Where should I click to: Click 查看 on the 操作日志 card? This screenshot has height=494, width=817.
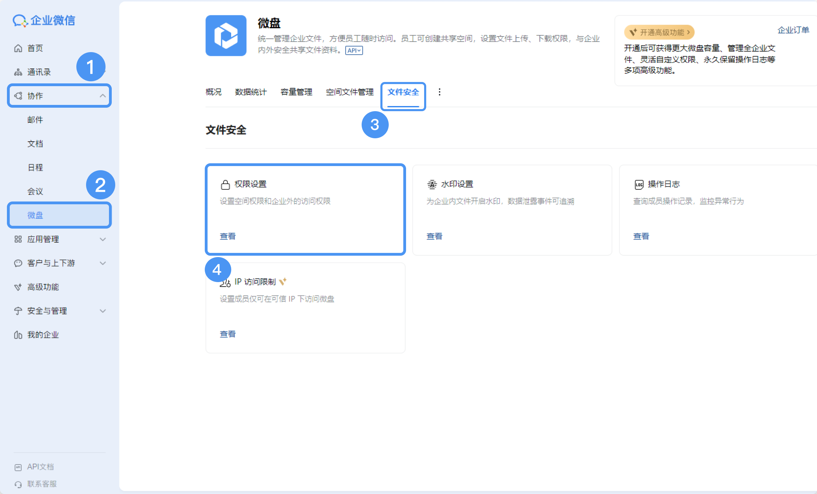(x=641, y=236)
